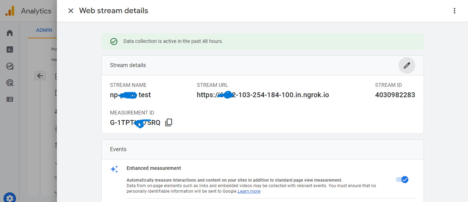This screenshot has width=468, height=202.
Task: Collapse the admin panel with the back arrow
Action: (x=40, y=75)
